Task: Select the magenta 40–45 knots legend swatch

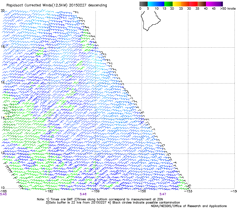Action: tap(210, 4)
